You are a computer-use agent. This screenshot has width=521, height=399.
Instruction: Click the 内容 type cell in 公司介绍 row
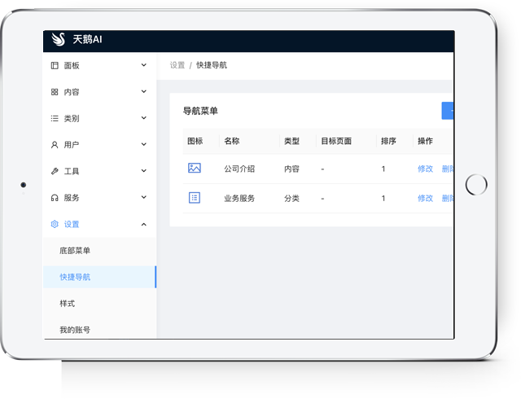tap(291, 169)
